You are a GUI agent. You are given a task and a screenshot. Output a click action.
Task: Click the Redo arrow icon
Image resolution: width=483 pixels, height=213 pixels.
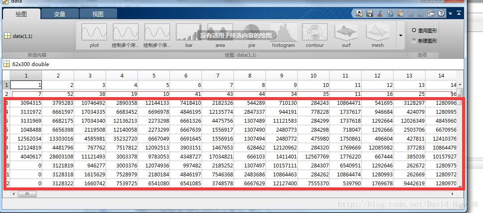[x=421, y=14]
